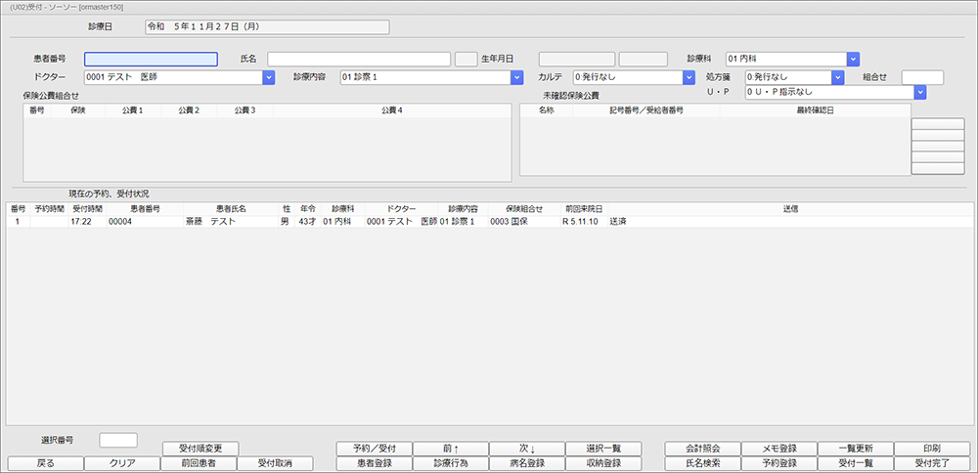Click 前回来院日 column header

tap(583, 209)
